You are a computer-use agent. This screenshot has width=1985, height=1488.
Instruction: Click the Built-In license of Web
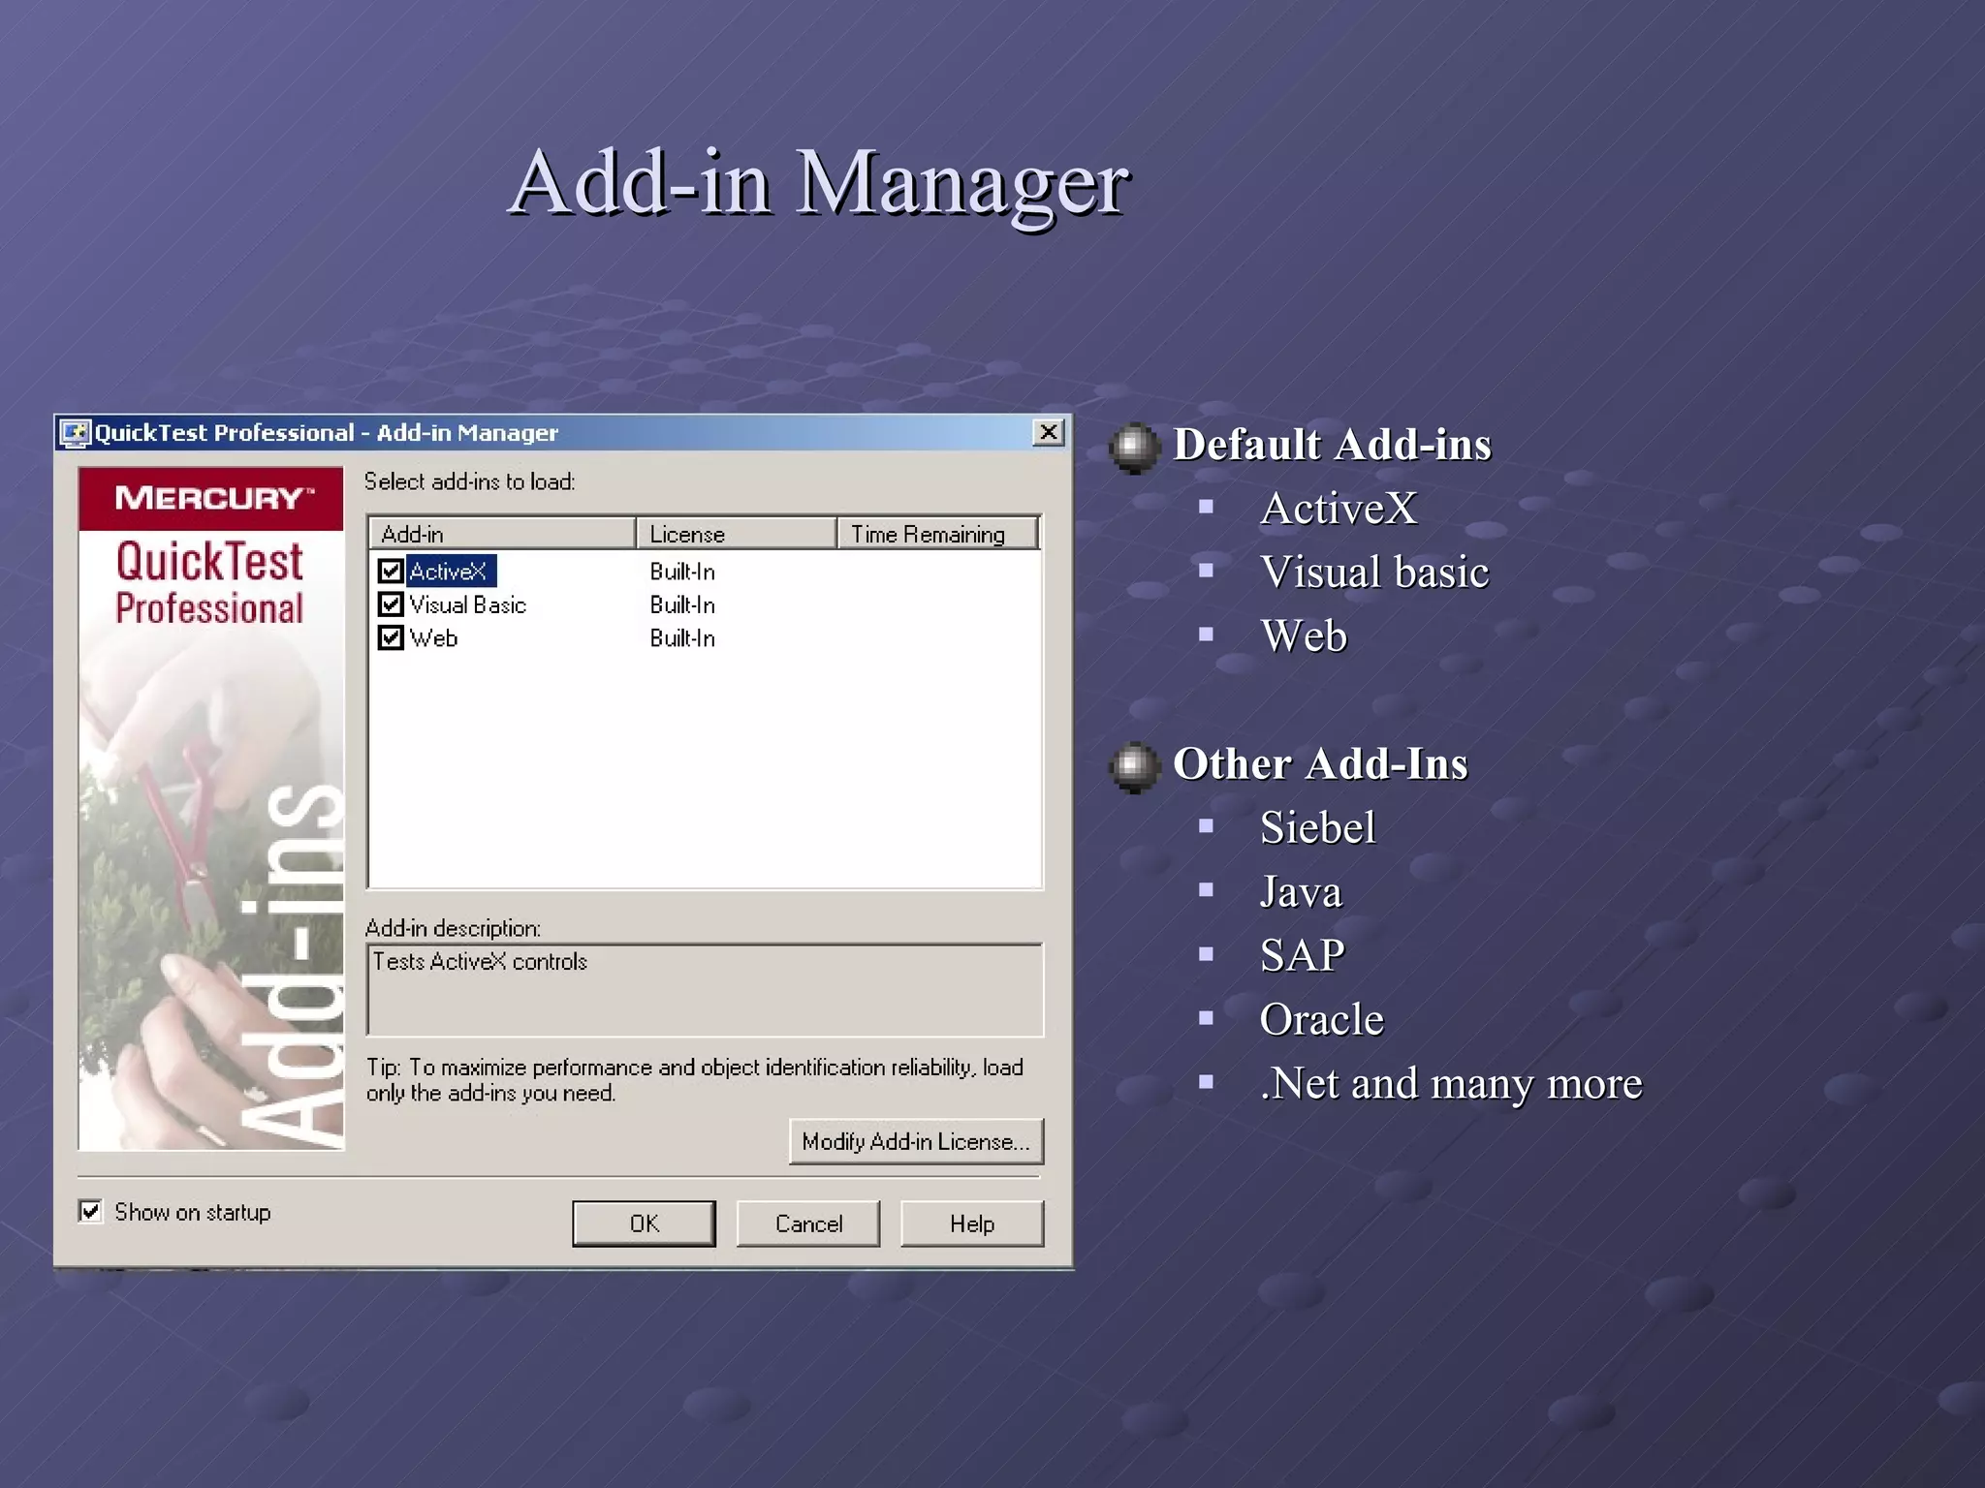(x=682, y=637)
